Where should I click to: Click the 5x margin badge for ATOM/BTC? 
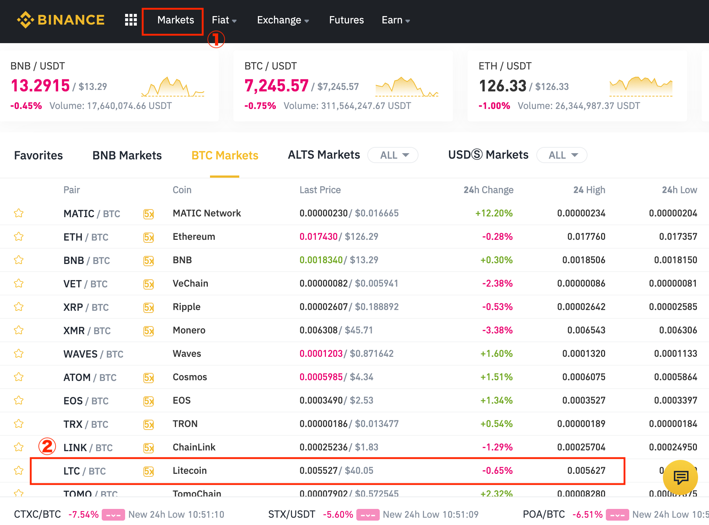point(149,378)
